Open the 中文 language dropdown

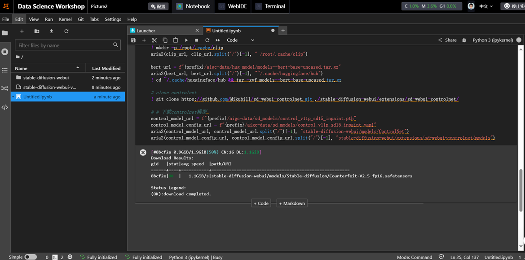tap(486, 6)
